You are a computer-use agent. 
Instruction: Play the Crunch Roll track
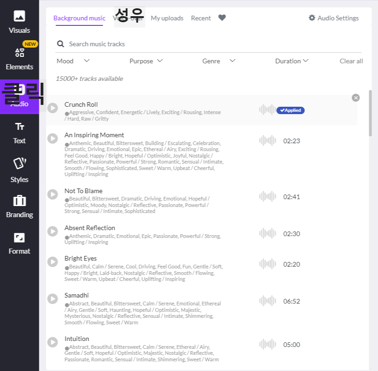pyautogui.click(x=53, y=108)
